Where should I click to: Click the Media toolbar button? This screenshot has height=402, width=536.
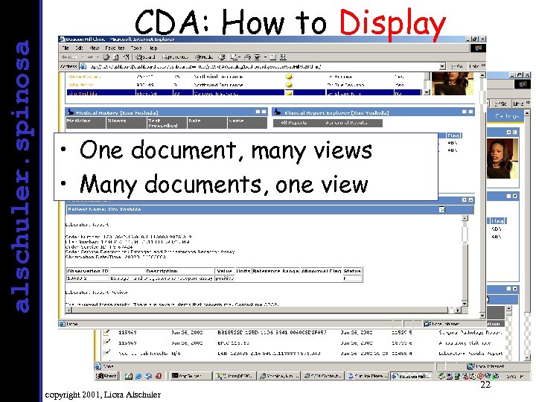click(204, 57)
